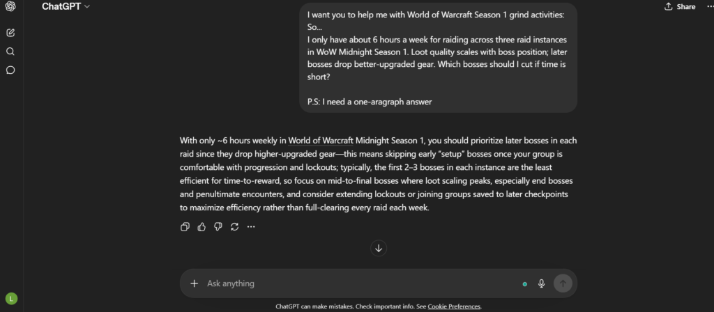Jump to bottom with the down arrow
Screen dimensions: 714x312
click(x=379, y=248)
